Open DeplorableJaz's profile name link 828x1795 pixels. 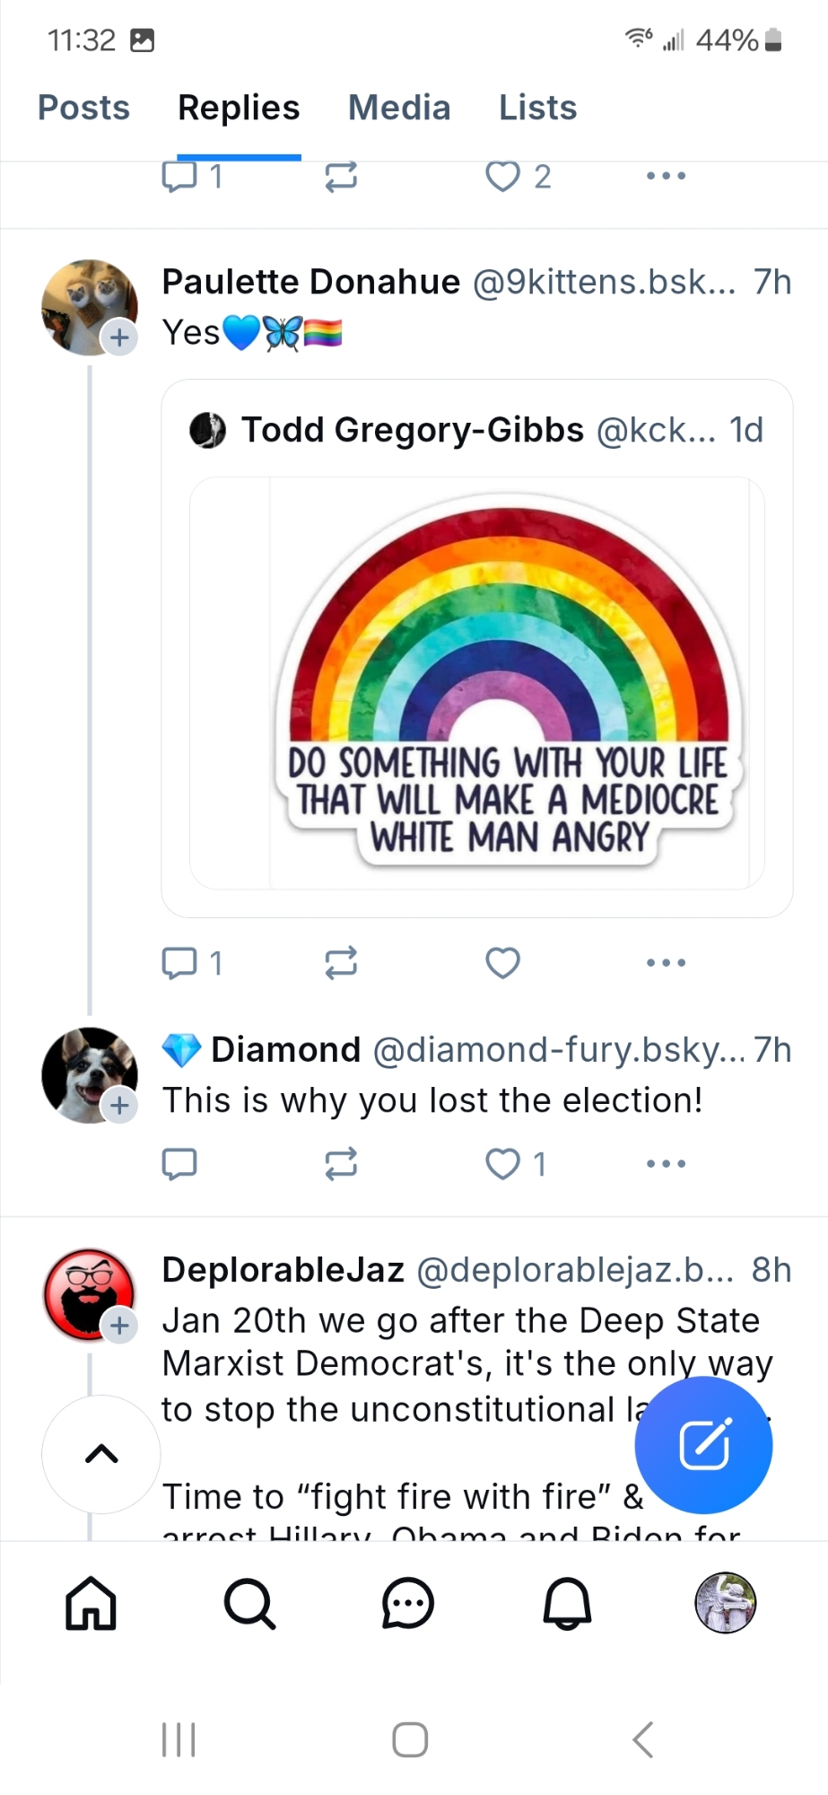click(x=283, y=1270)
